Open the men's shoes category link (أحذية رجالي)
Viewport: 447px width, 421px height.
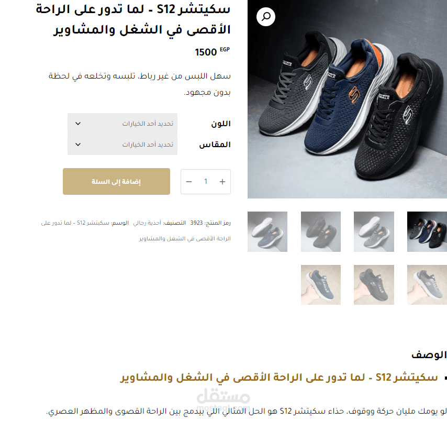coord(147,223)
